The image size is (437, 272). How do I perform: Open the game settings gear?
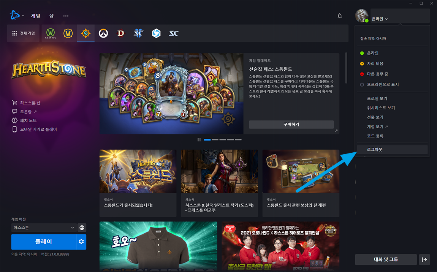pyautogui.click(x=81, y=242)
